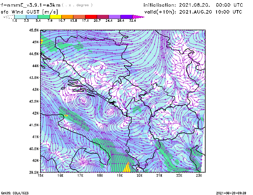Screen dimensions: 253x195
Task: Choose the crimson 20.7–24.4 legend swatch
Action: point(103,17)
